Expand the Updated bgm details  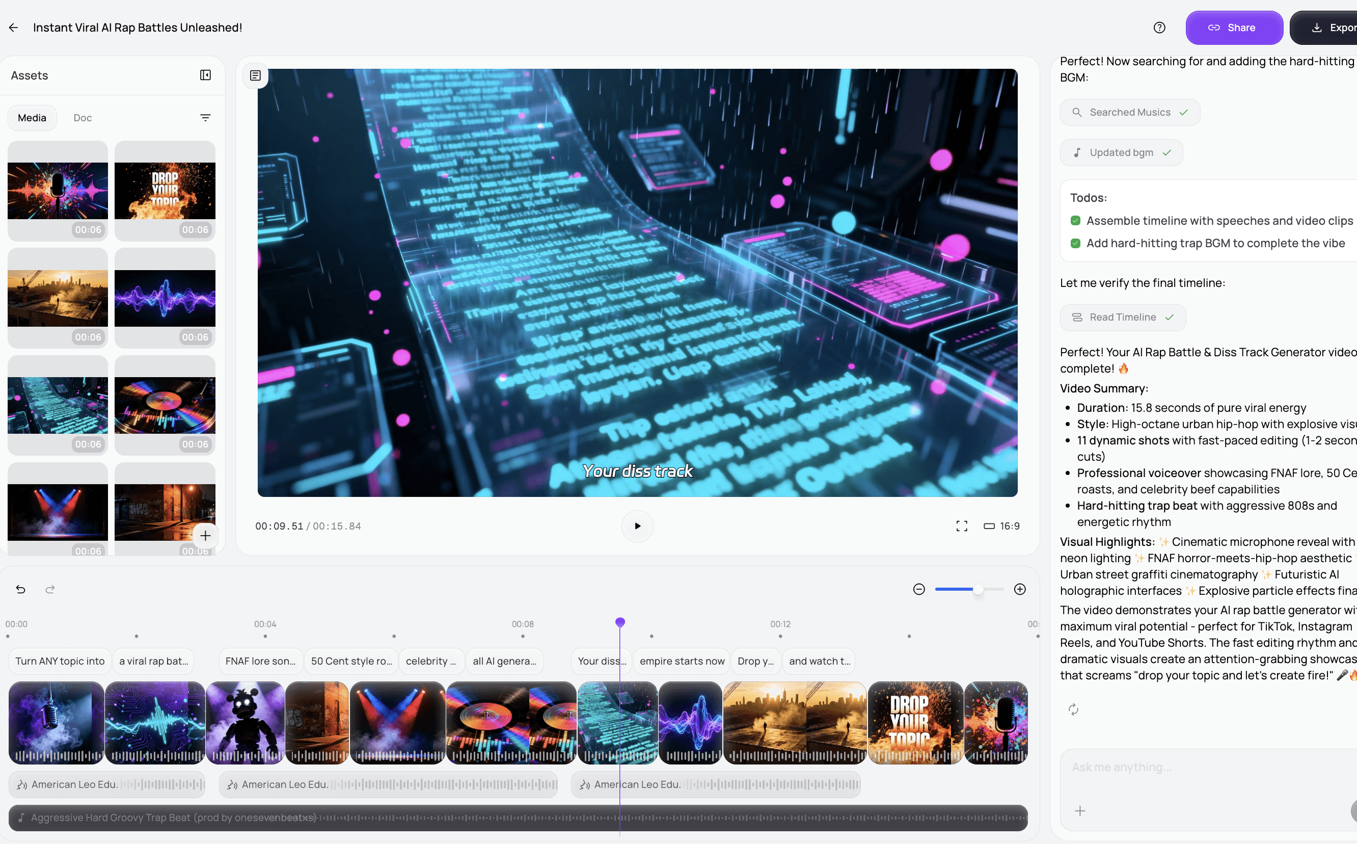pyautogui.click(x=1122, y=152)
